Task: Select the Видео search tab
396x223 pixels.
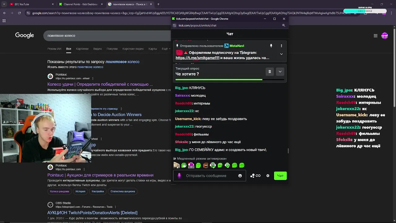Action: pyautogui.click(x=97, y=49)
